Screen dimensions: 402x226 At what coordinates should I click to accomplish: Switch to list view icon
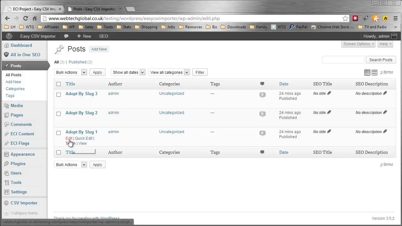click(367, 73)
